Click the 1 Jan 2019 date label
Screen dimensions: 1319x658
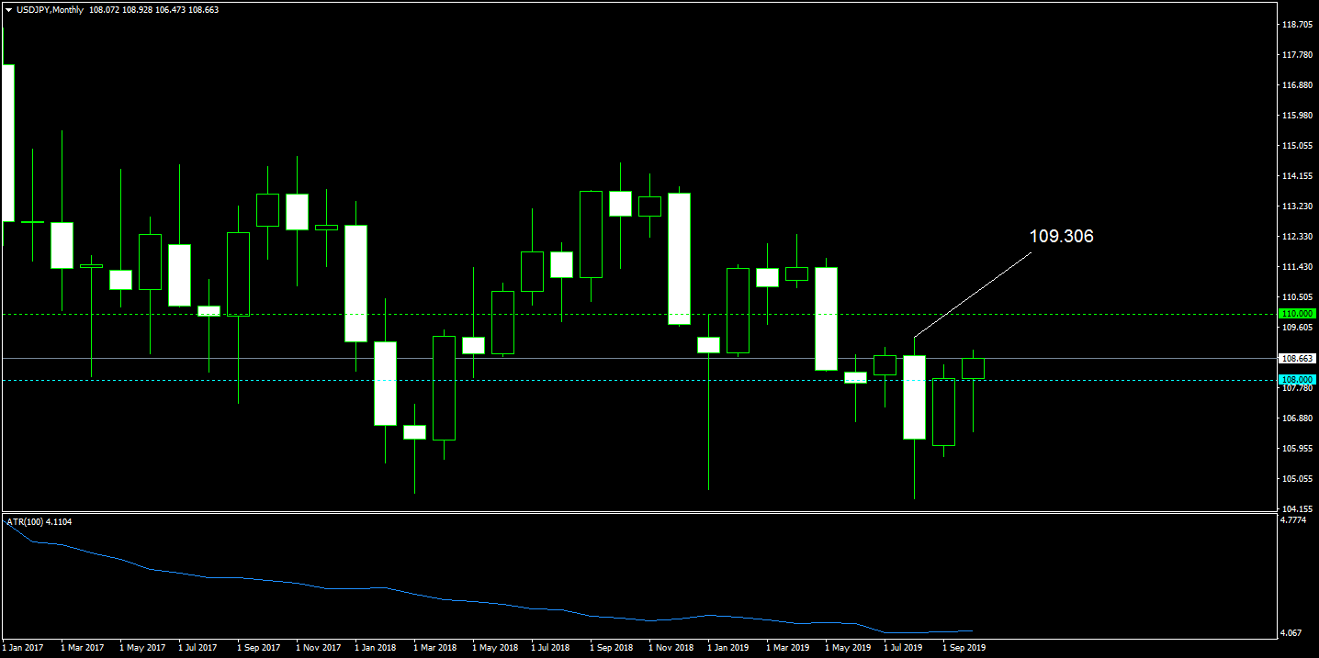click(728, 648)
